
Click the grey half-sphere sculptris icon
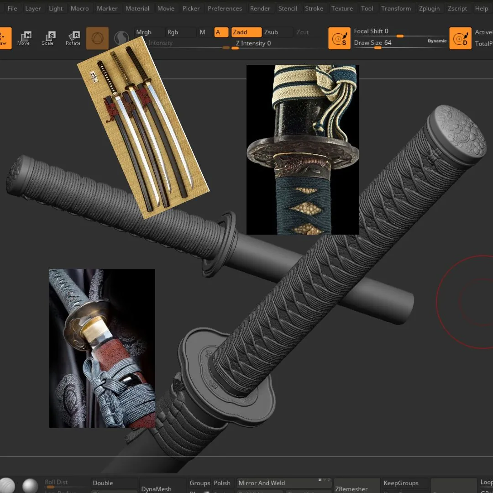pos(121,38)
